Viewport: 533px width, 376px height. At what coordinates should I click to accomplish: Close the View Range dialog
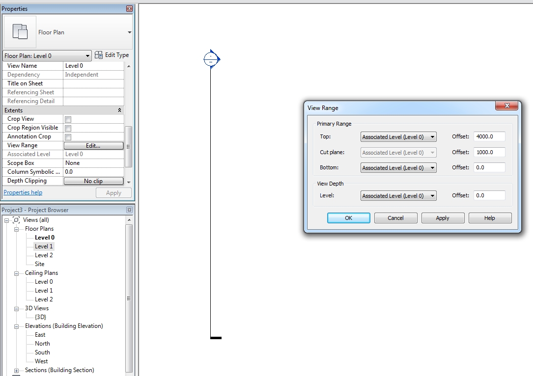[506, 106]
